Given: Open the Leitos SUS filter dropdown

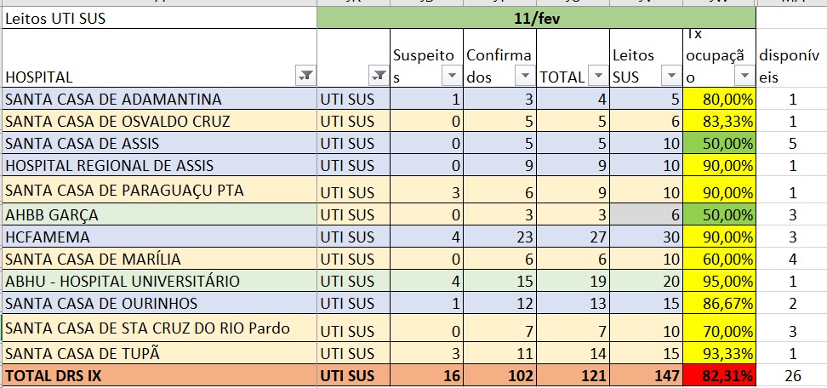Looking at the screenshot, I should click(x=671, y=77).
